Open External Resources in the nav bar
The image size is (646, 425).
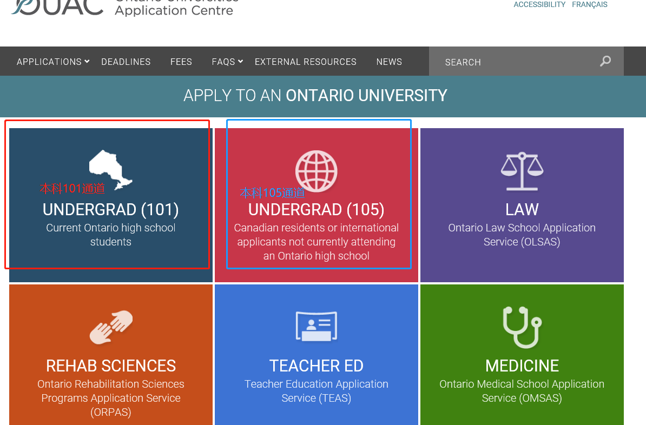coord(306,62)
